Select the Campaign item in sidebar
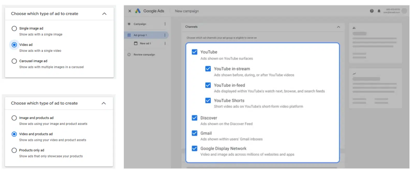 140,24
